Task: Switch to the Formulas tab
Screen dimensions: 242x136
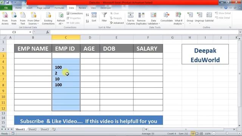Action: point(59,8)
